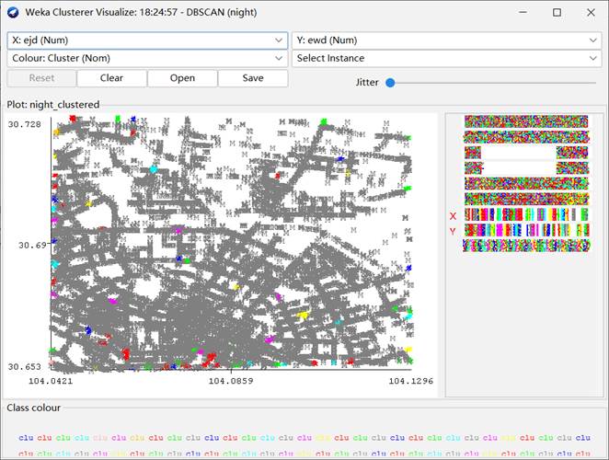Screen dimensions: 609x460
Task: Open the Select Instance dropdown
Action: point(447,58)
